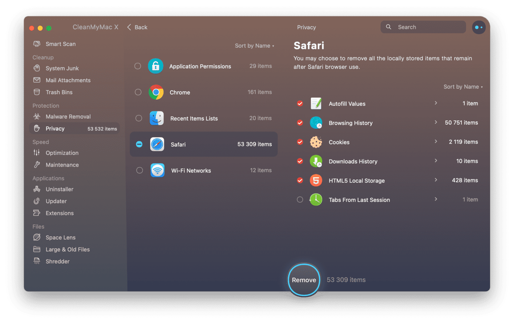Click the Cookies label
The width and height of the screenshot is (514, 323).
(x=339, y=142)
